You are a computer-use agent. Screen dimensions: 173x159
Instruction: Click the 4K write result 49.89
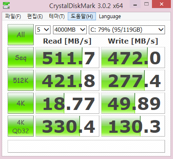tap(133, 103)
